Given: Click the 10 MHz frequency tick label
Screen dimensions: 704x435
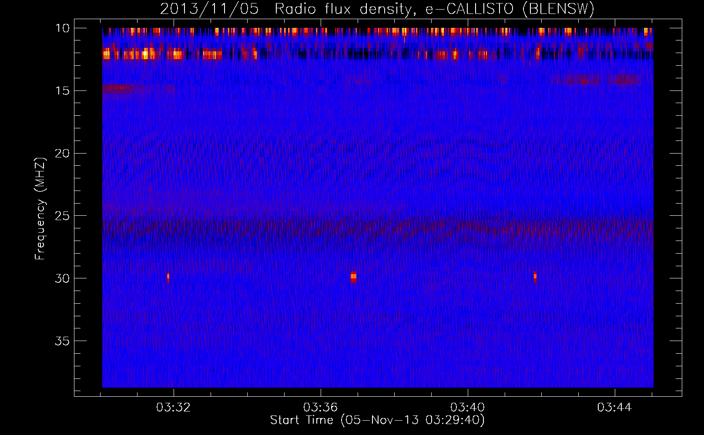Looking at the screenshot, I should (x=62, y=28).
